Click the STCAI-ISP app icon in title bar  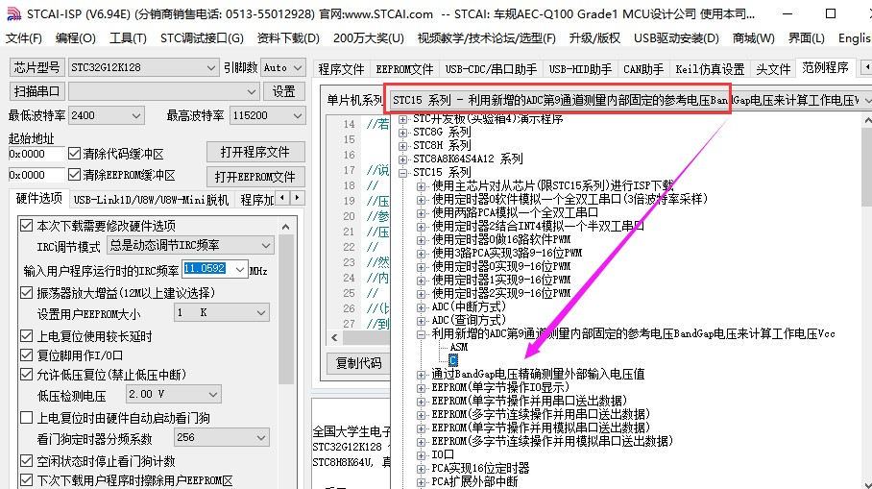click(x=13, y=13)
